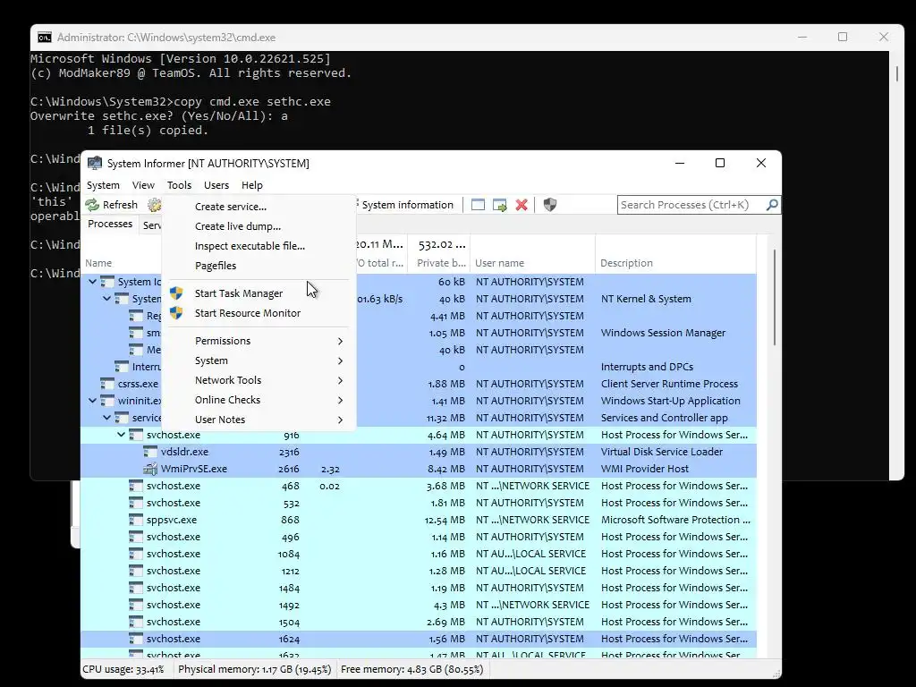This screenshot has width=916, height=687.
Task: Collapse the System Idle Process tree node
Action: point(92,282)
